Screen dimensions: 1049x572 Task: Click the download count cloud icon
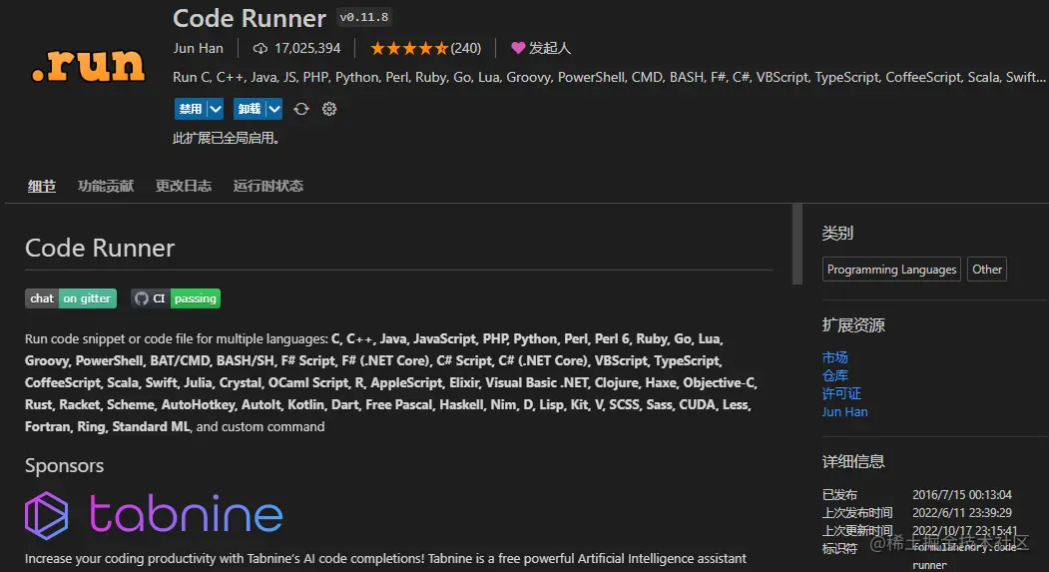coord(261,48)
